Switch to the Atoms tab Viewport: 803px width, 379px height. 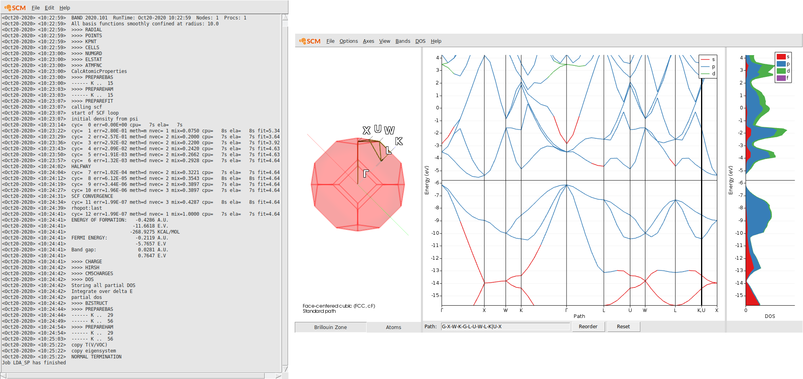[x=393, y=327]
